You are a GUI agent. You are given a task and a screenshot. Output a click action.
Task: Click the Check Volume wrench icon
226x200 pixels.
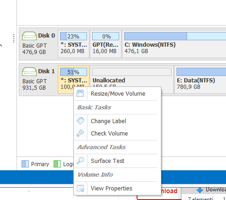(x=80, y=133)
